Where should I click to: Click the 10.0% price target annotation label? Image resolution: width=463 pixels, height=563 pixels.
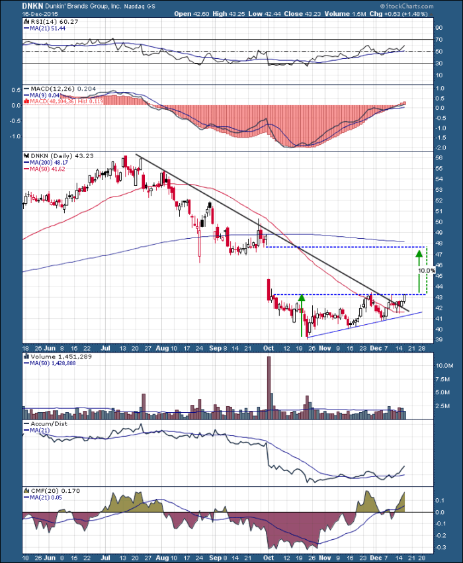[x=427, y=271]
